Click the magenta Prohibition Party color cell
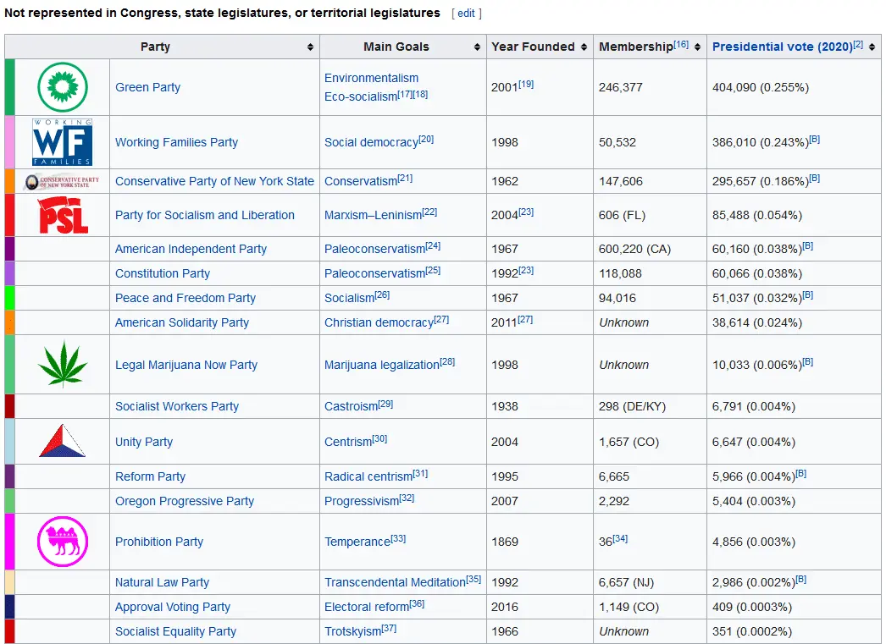The image size is (886, 644). pos(10,542)
